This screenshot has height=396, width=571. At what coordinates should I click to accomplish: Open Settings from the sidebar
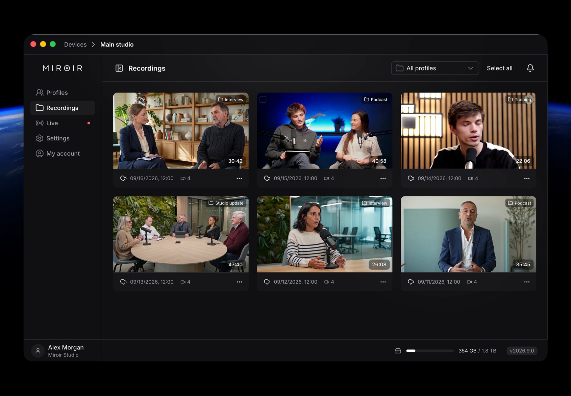pyautogui.click(x=63, y=138)
